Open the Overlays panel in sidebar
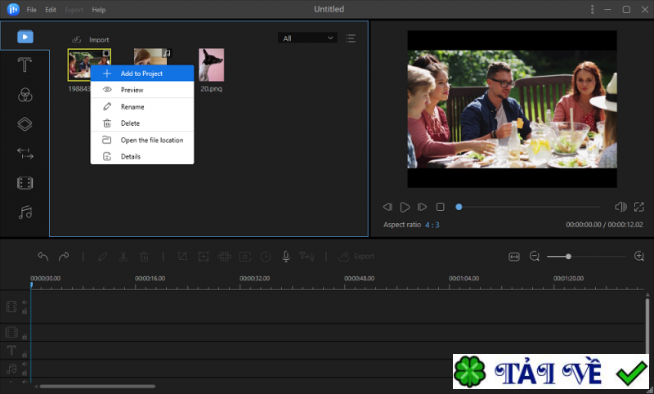654x394 pixels. click(25, 124)
